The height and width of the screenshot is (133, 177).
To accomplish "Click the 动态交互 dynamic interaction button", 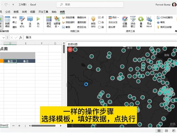I will pos(113,22).
